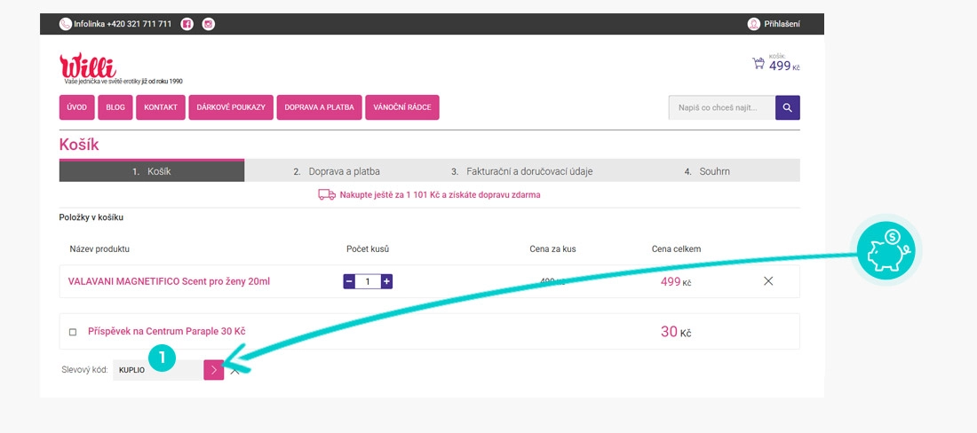Submit discount code with arrow button
977x433 pixels.
coord(214,370)
